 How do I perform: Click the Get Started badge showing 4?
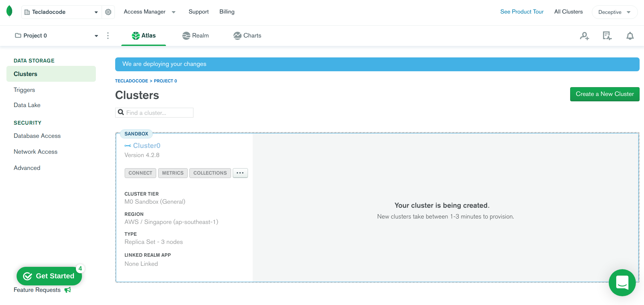pyautogui.click(x=80, y=269)
